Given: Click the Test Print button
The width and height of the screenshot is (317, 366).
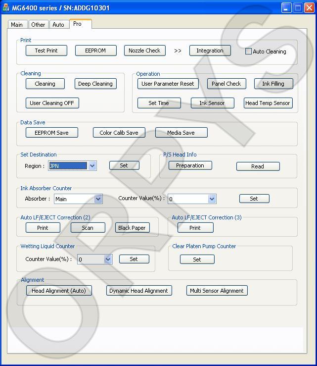Looking at the screenshot, I should [x=46, y=51].
